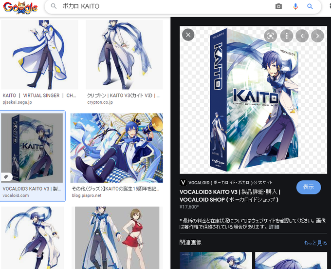
Task: Click the product tag icon on KAITO V3 thumbnail
Action: (x=6, y=177)
